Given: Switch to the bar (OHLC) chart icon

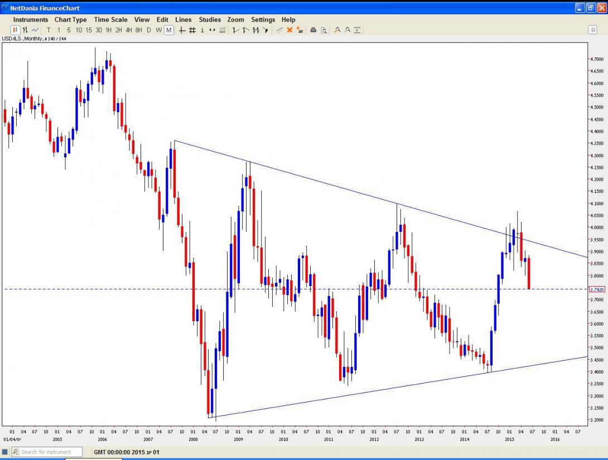Looking at the screenshot, I should pyautogui.click(x=25, y=30).
